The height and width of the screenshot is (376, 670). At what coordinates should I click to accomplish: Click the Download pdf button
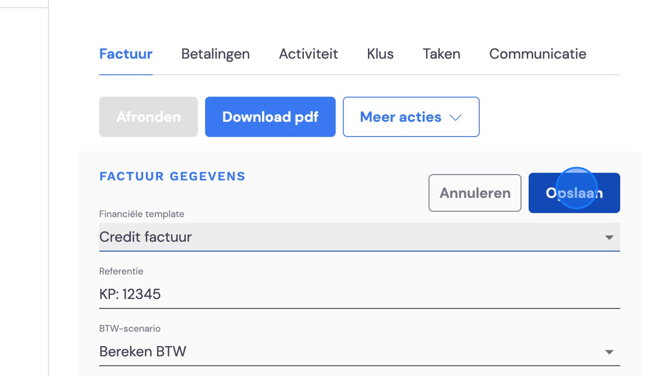(270, 117)
